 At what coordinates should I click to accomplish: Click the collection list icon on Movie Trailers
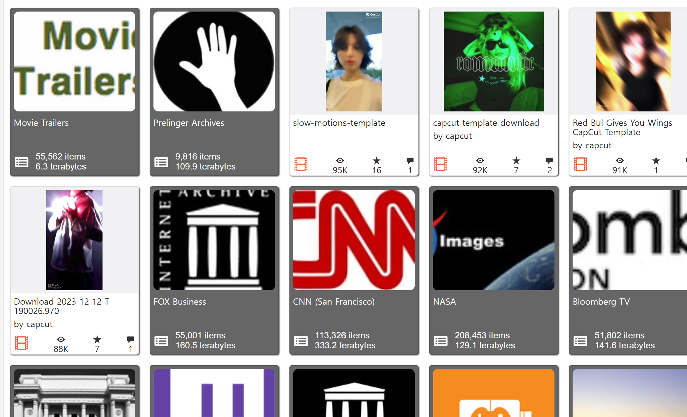point(22,162)
